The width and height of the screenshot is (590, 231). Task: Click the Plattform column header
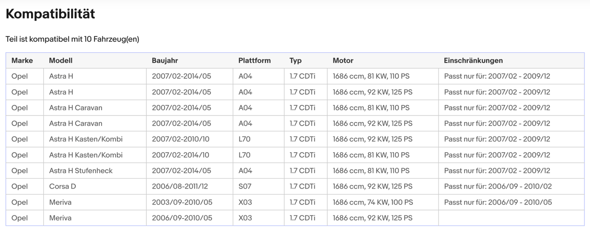(254, 60)
